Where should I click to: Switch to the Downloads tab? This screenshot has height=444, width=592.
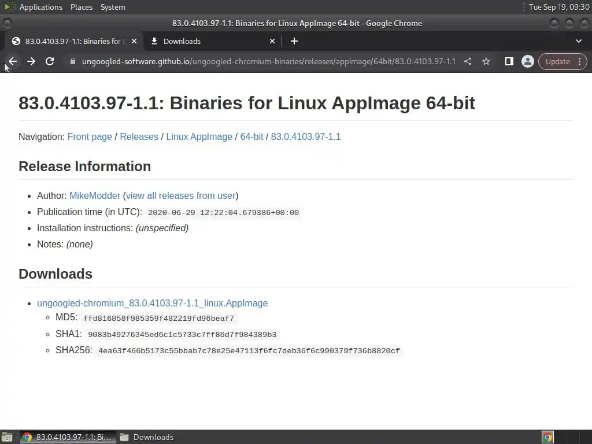click(213, 41)
